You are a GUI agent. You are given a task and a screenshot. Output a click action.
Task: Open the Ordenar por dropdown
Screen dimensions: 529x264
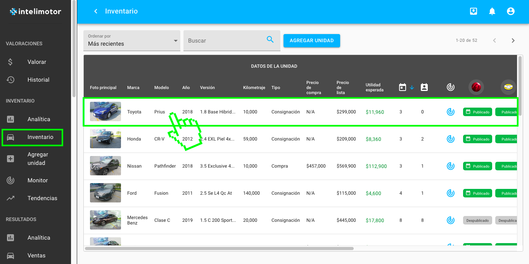(x=132, y=40)
